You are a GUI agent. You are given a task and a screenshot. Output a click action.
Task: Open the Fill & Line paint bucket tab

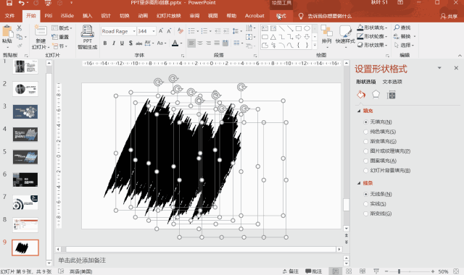click(x=361, y=95)
